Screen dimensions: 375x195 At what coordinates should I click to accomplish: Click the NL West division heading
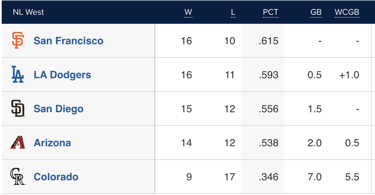(28, 12)
